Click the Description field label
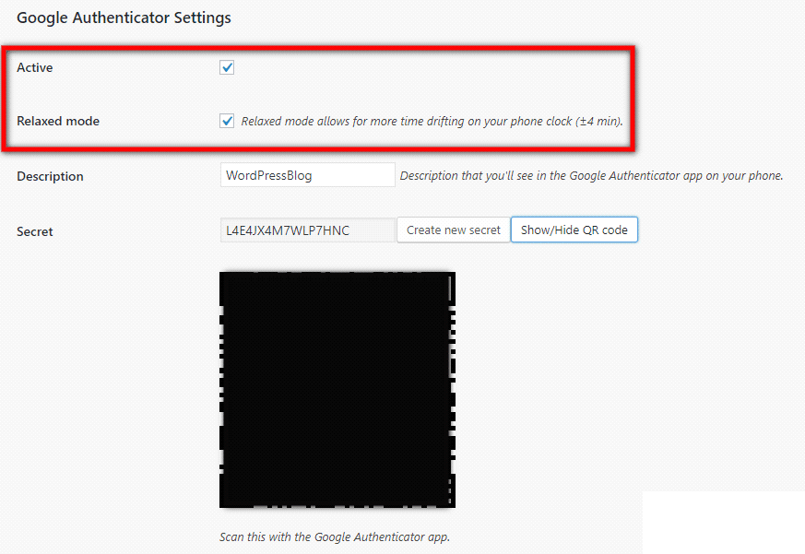805x554 pixels. 50,176
